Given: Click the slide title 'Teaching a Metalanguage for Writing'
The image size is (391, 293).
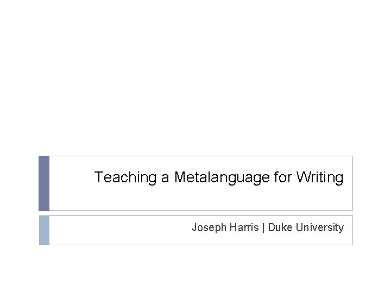Looking at the screenshot, I should 219,177.
